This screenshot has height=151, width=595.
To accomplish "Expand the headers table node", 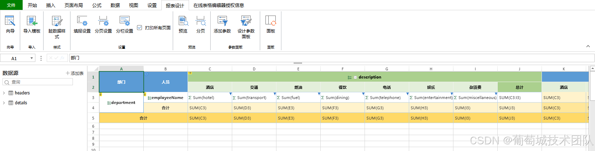I will tap(4, 93).
